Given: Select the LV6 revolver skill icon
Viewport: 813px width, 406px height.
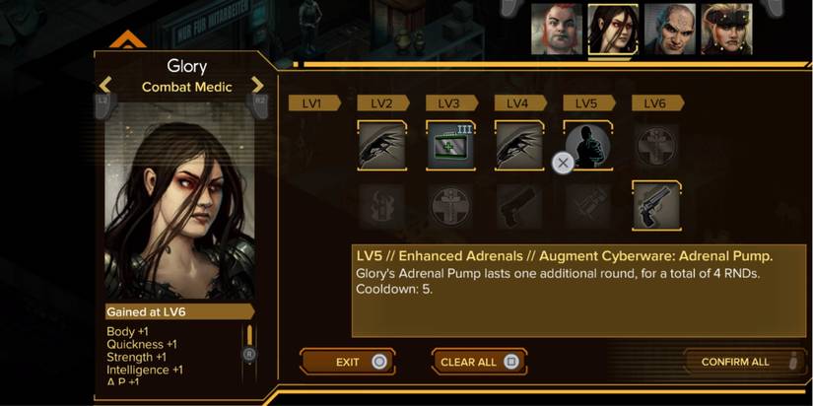Looking at the screenshot, I should (x=656, y=206).
